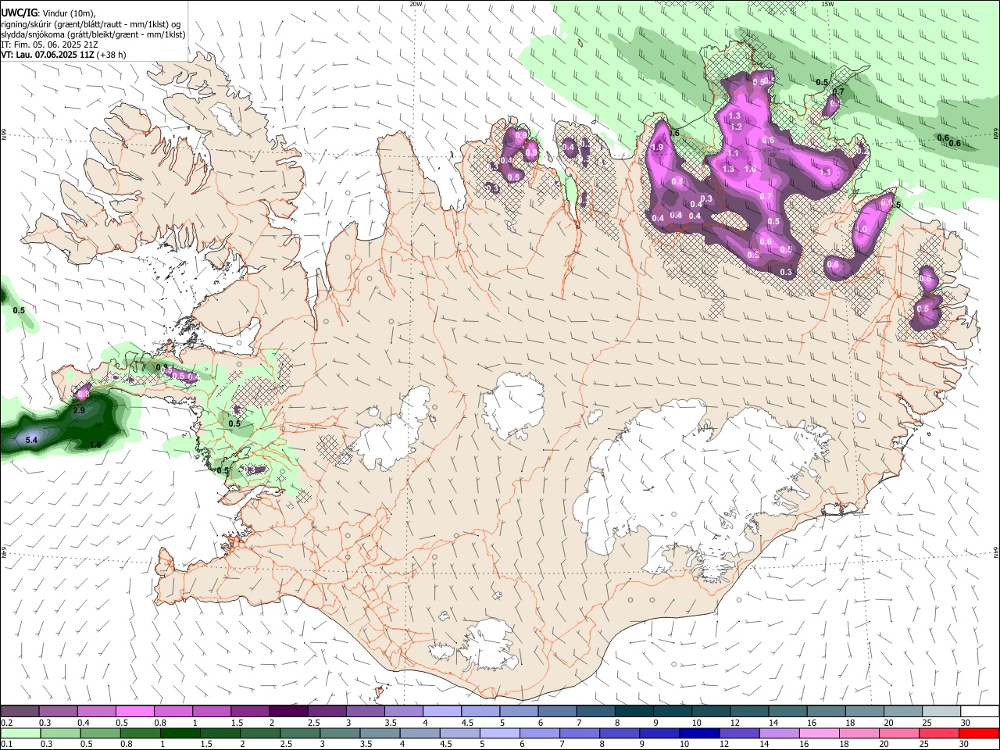Image resolution: width=1000 pixels, height=750 pixels.
Task: Choose the darkest green swatch between 1 and 1.5
Action: click(x=180, y=734)
